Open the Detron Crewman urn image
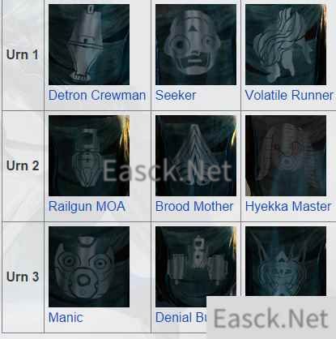The image size is (336, 339). coord(89,45)
